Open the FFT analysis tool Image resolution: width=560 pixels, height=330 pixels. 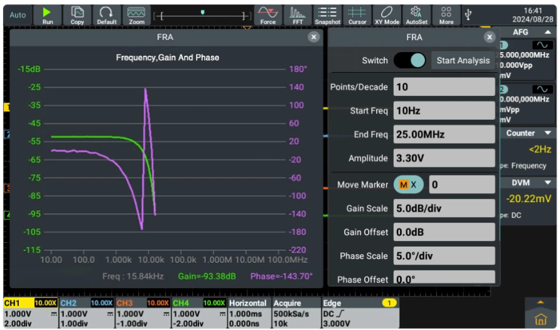point(298,14)
